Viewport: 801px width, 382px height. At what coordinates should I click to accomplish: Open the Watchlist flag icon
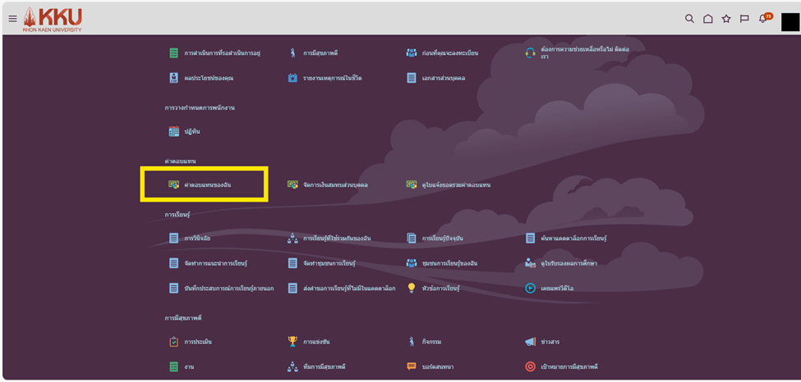(744, 19)
